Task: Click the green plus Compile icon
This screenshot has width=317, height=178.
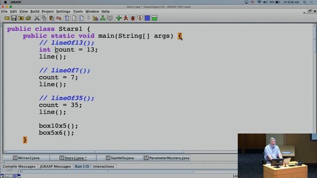Action: click(x=118, y=18)
